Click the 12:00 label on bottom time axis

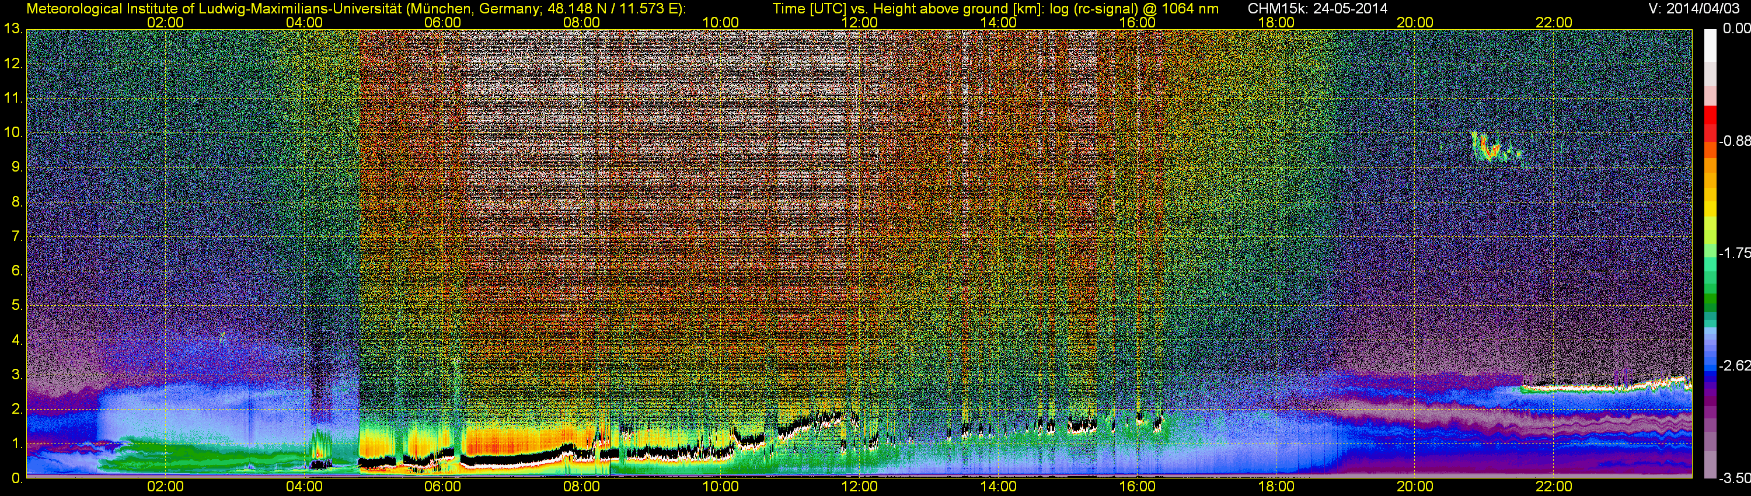pyautogui.click(x=859, y=487)
